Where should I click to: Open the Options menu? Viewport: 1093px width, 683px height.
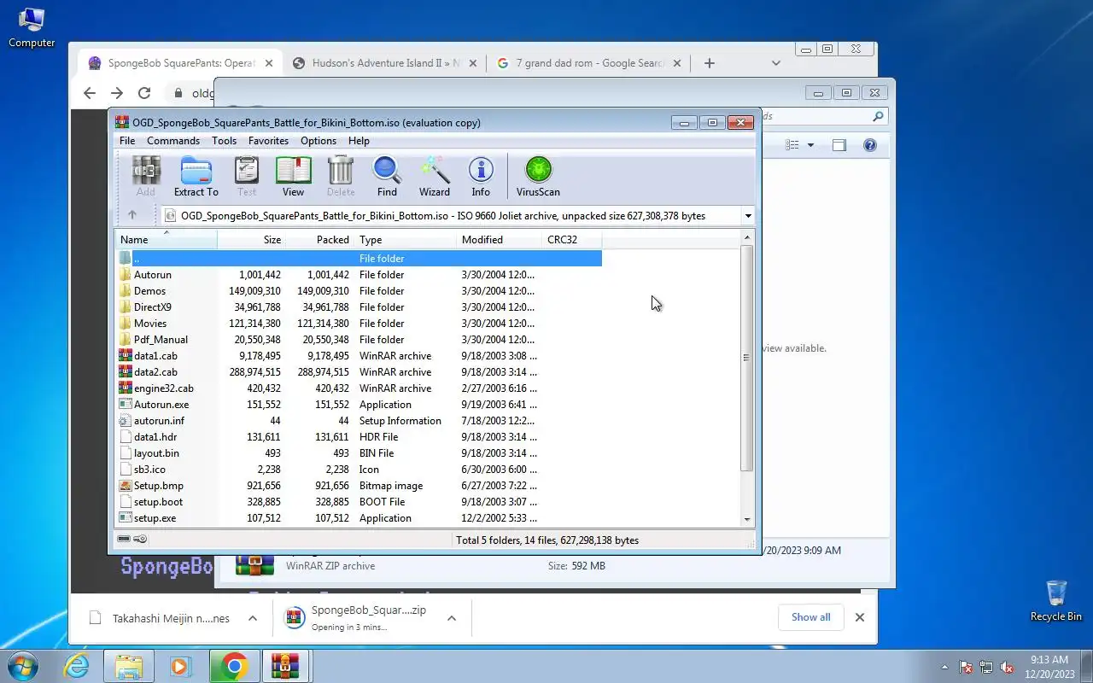click(x=319, y=141)
